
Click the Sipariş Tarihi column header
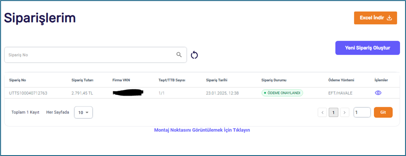click(216, 80)
